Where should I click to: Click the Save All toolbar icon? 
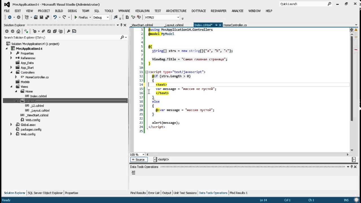pyautogui.click(x=47, y=17)
